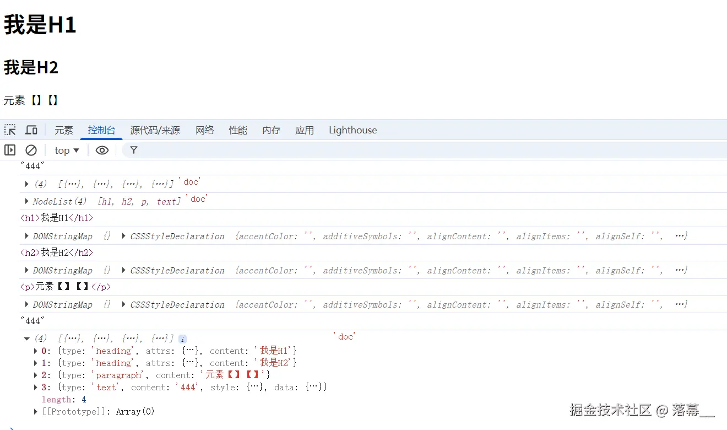This screenshot has height=430, width=727.
Task: Open the console filter panel
Action: pyautogui.click(x=133, y=149)
